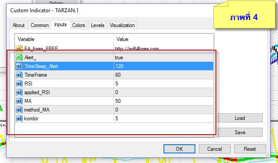Screen dimensions: 278x163
Task: Go to the Levels tab
Action: [x=97, y=25]
